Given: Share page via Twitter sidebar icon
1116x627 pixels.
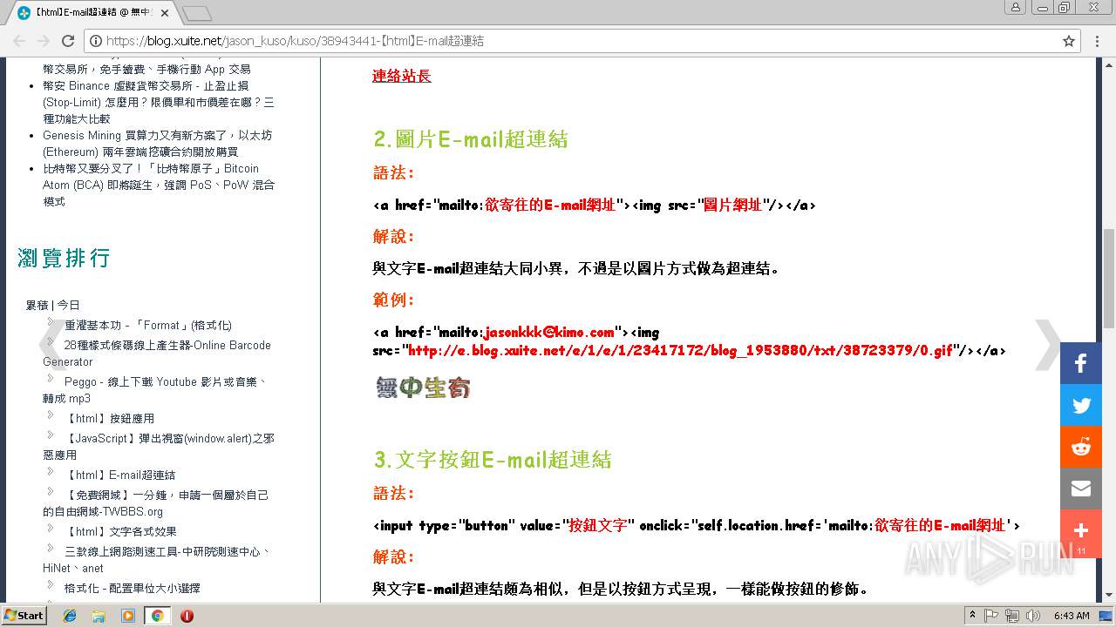Looking at the screenshot, I should point(1081,405).
